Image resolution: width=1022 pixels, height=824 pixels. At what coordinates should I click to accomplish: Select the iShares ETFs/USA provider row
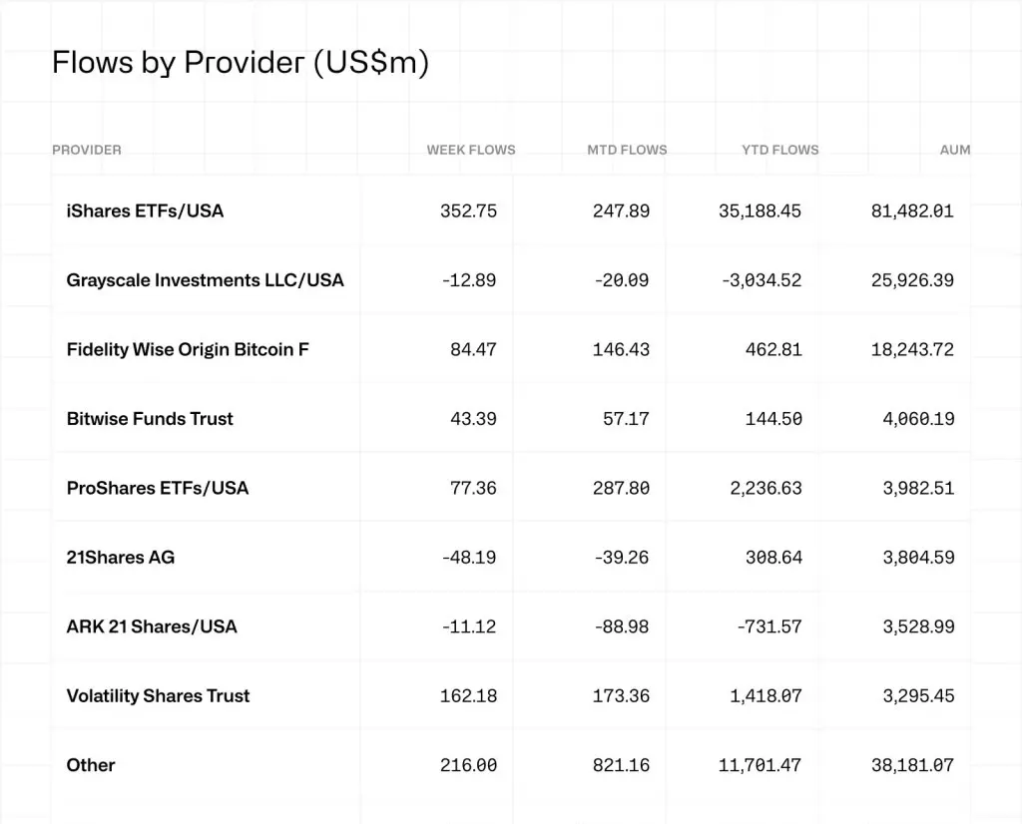tap(145, 210)
